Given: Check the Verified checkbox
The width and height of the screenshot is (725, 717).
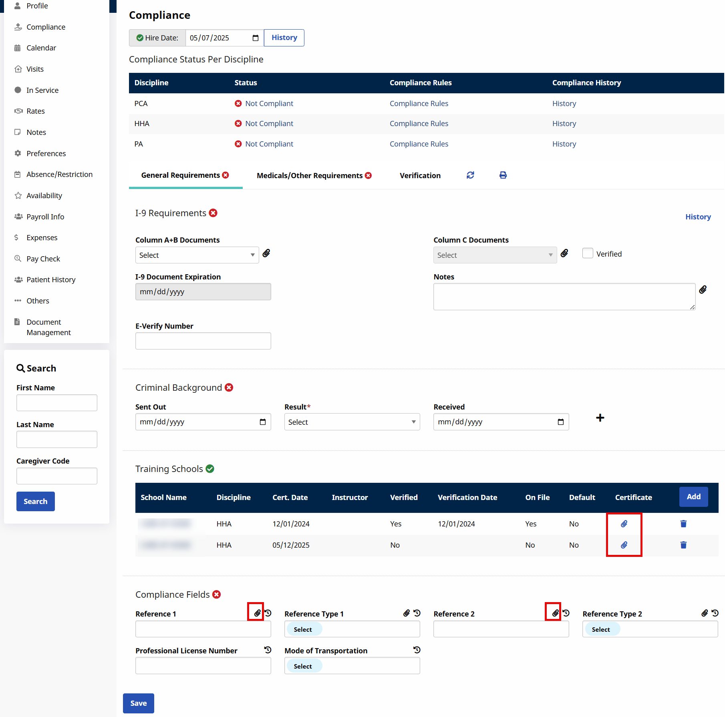Looking at the screenshot, I should (x=588, y=253).
